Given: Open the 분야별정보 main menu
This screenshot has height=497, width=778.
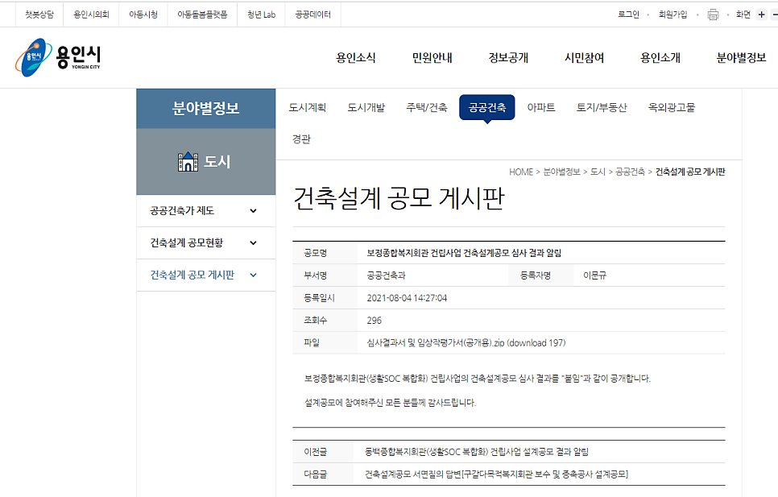Looking at the screenshot, I should [741, 57].
